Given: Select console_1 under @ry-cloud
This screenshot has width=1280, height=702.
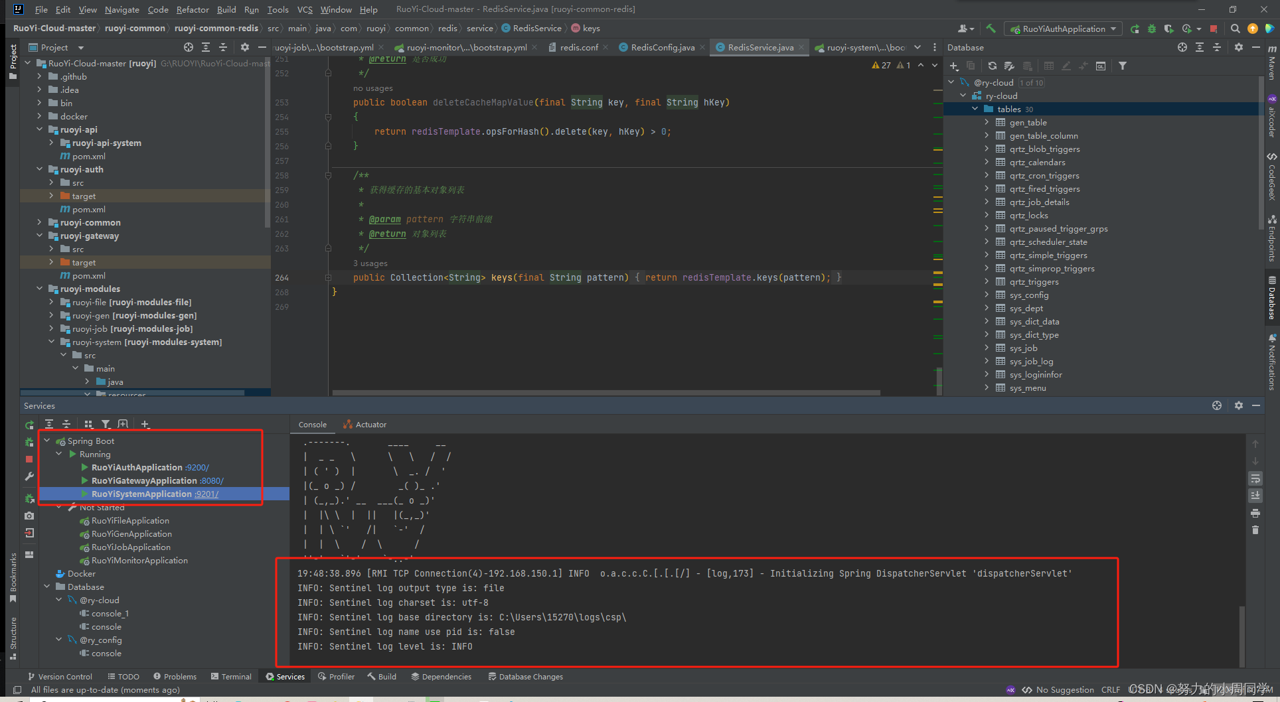Looking at the screenshot, I should [x=110, y=614].
